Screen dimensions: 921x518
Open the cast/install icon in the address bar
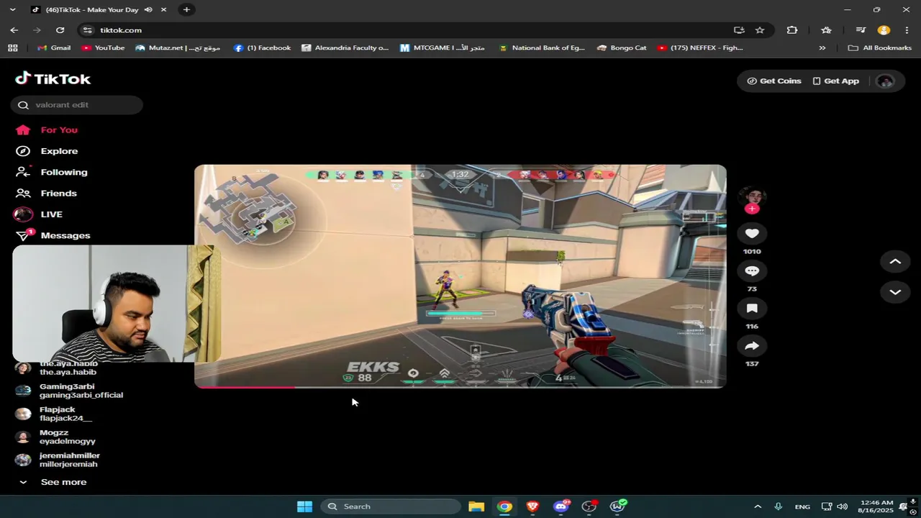(x=739, y=30)
